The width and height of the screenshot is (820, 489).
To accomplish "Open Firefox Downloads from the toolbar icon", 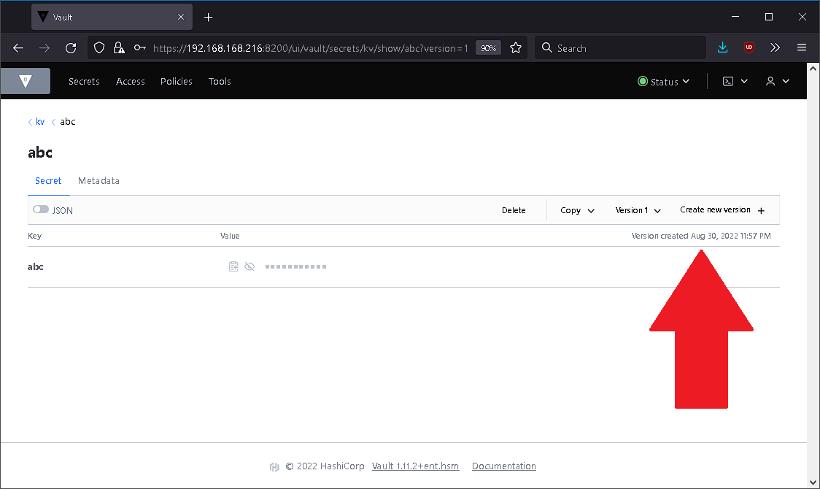I will click(722, 47).
